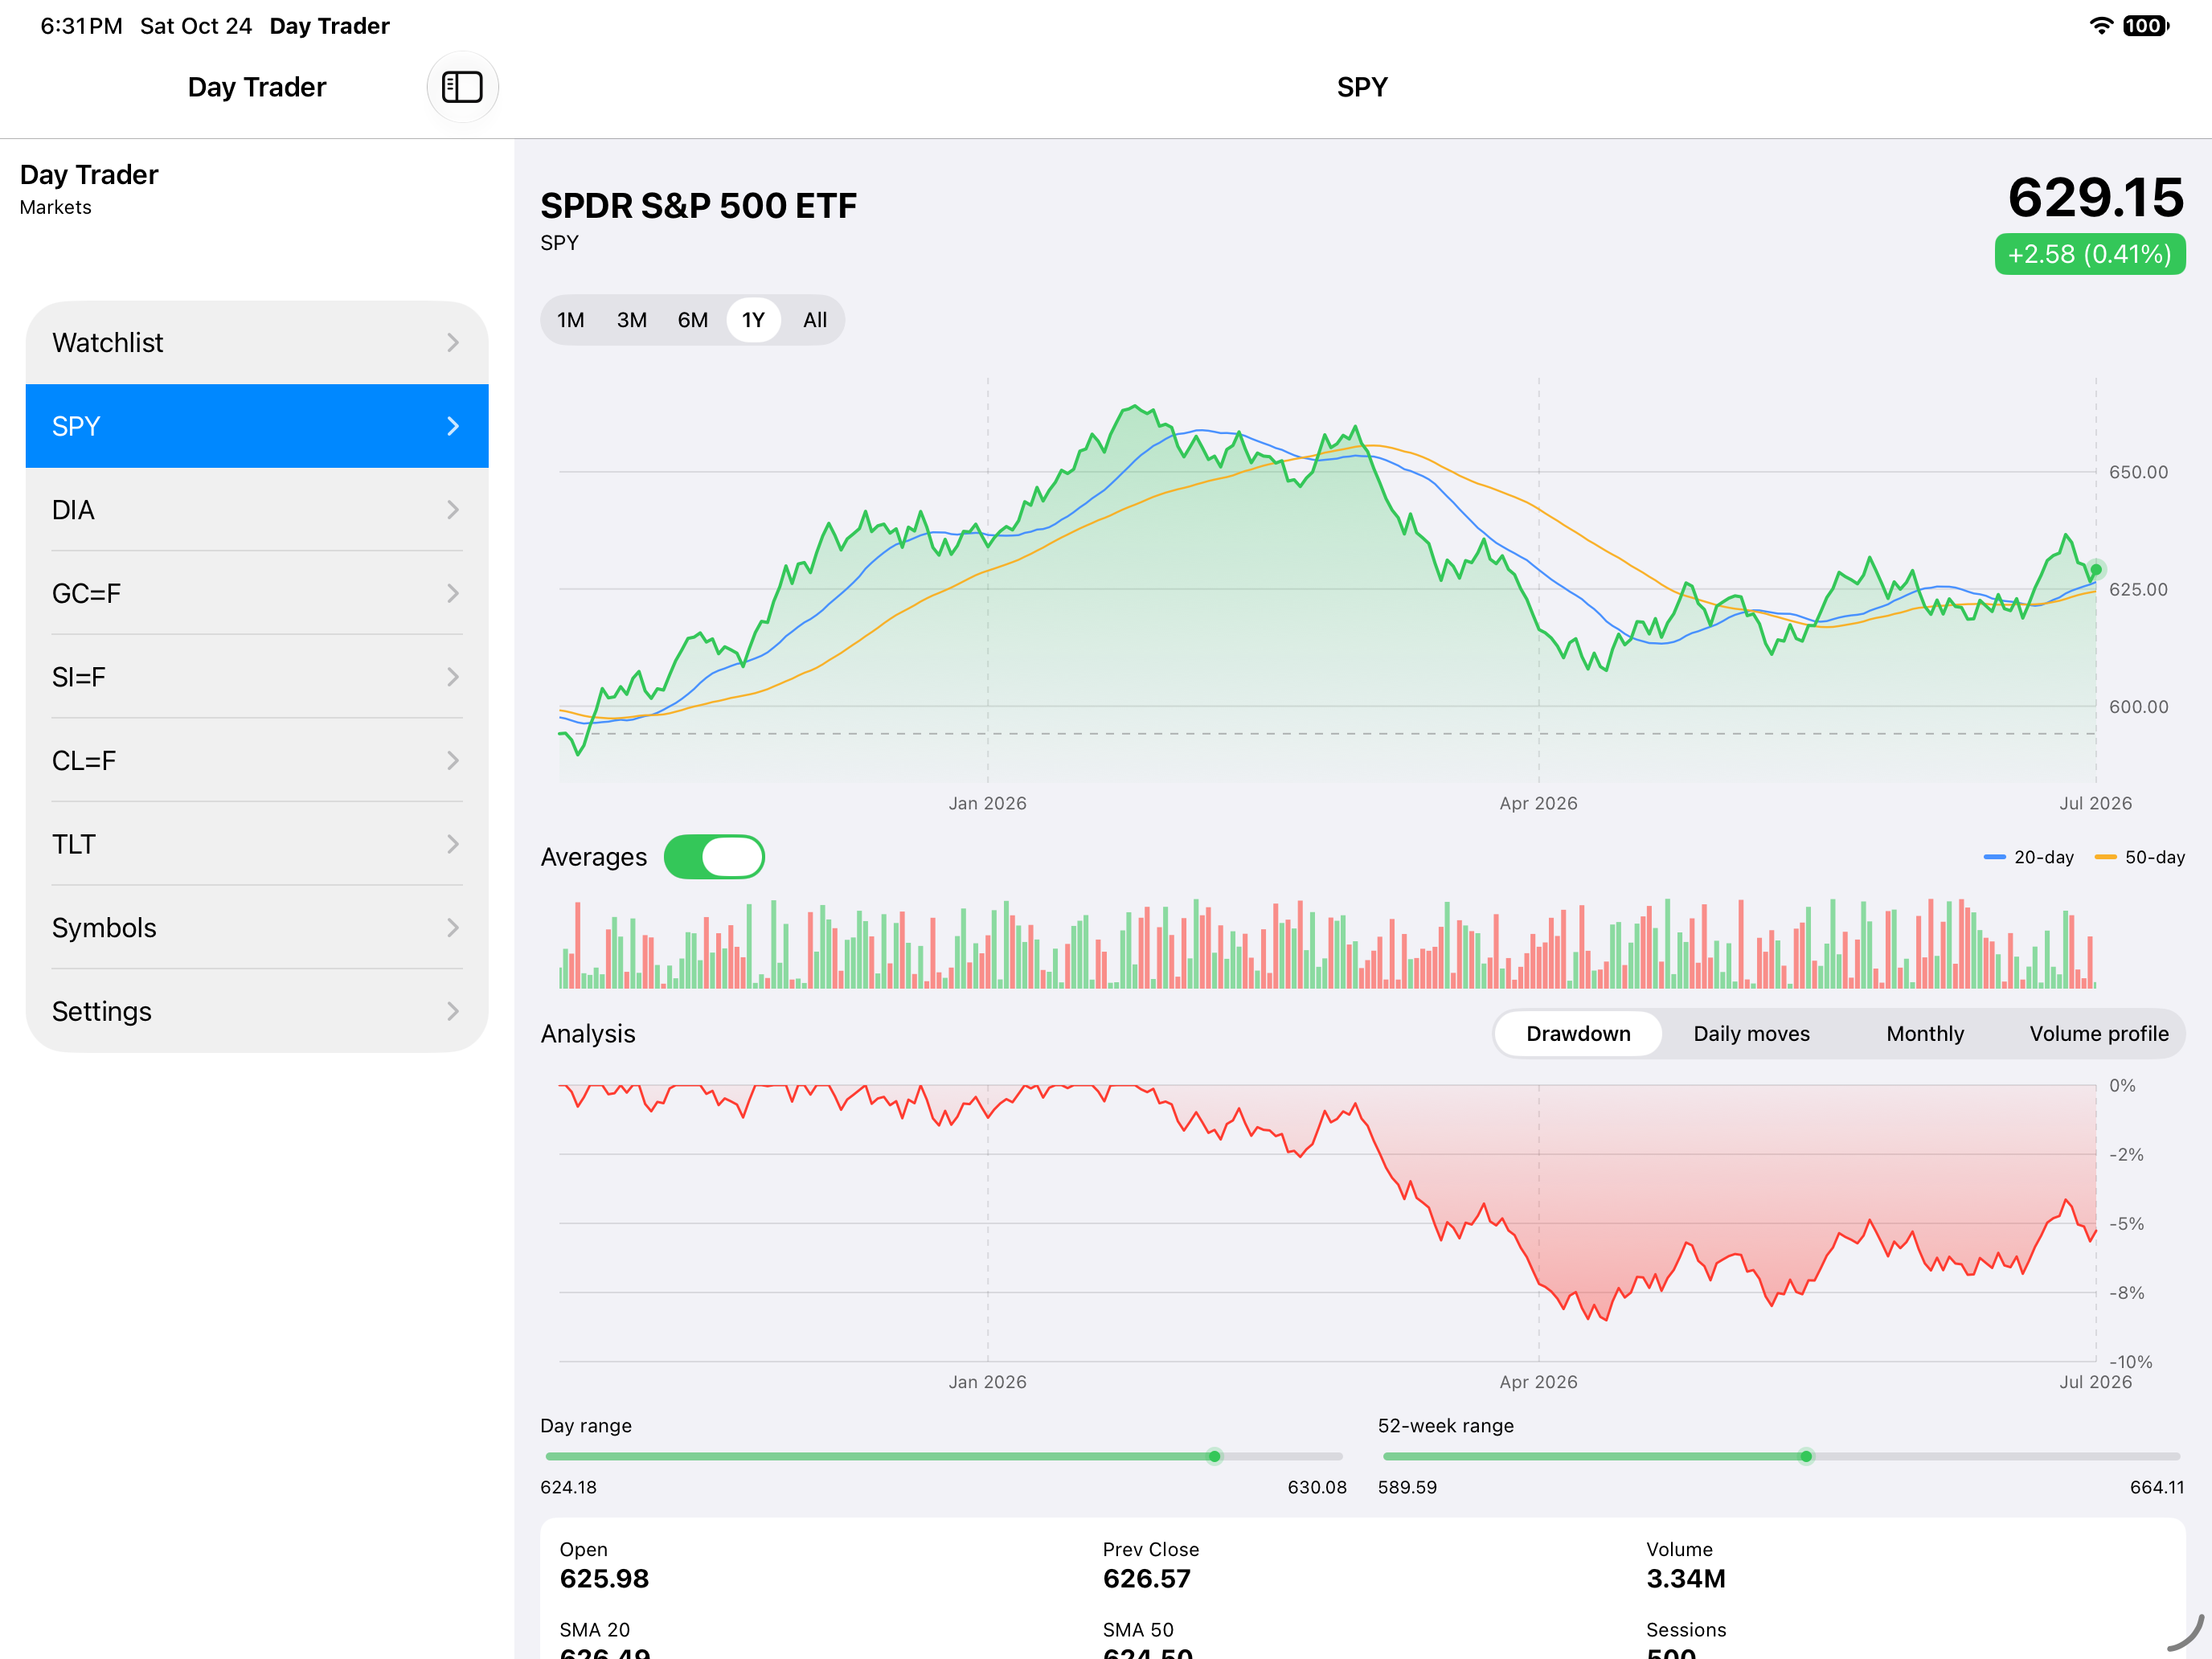This screenshot has height=1659, width=2212.
Task: Tap the Open value 625.98
Action: tap(604, 1579)
